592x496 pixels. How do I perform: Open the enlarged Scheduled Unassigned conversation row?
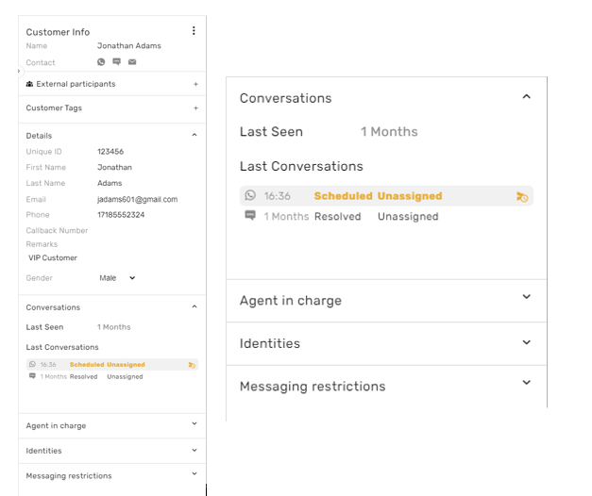(386, 196)
